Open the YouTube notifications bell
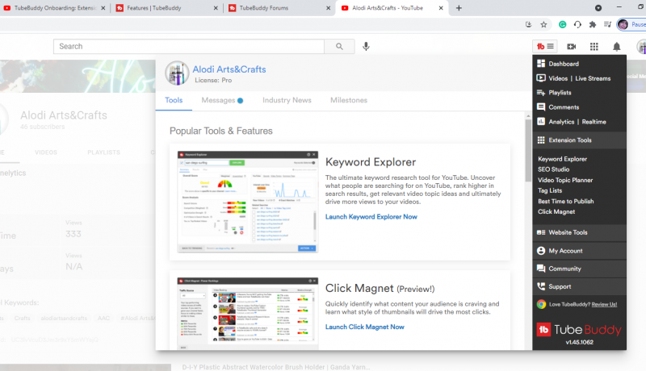 click(617, 47)
